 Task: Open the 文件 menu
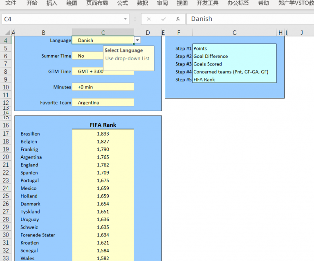coord(11,3)
